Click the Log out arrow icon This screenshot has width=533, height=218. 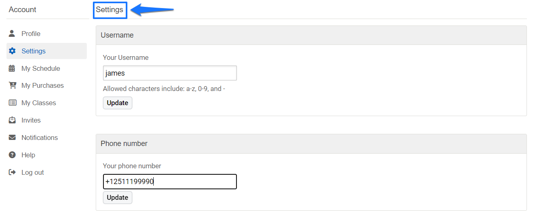(12, 172)
